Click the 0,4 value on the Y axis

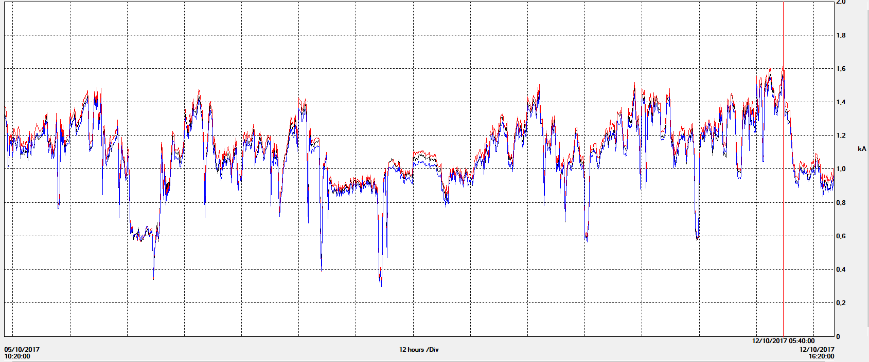click(841, 270)
